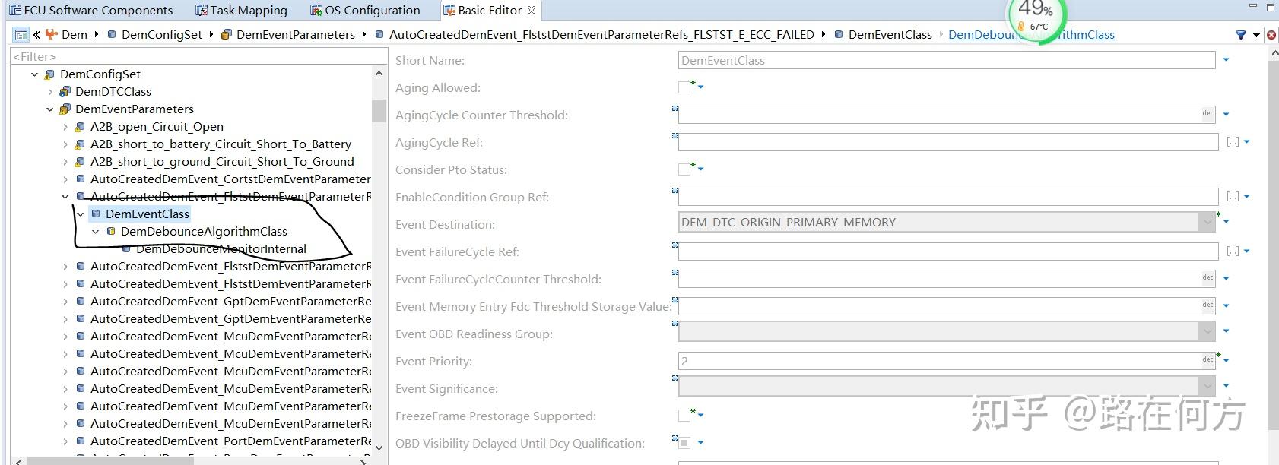This screenshot has height=465, width=1279.
Task: Click the red error marker icon
Action: click(x=1271, y=34)
